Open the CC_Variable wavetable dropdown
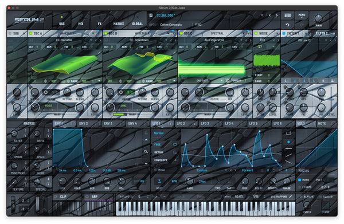Image resolution: width=344 pixels, height=224 pixels. [91, 40]
